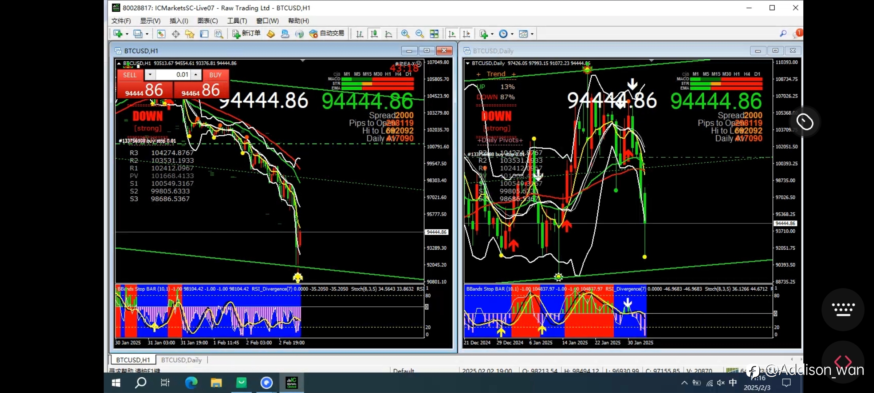Zoom out on the chart
Screen dimensions: 874x393
click(420, 34)
